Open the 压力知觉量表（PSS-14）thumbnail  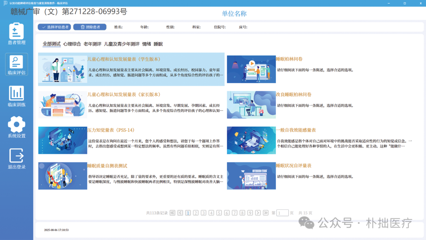tap(63, 140)
